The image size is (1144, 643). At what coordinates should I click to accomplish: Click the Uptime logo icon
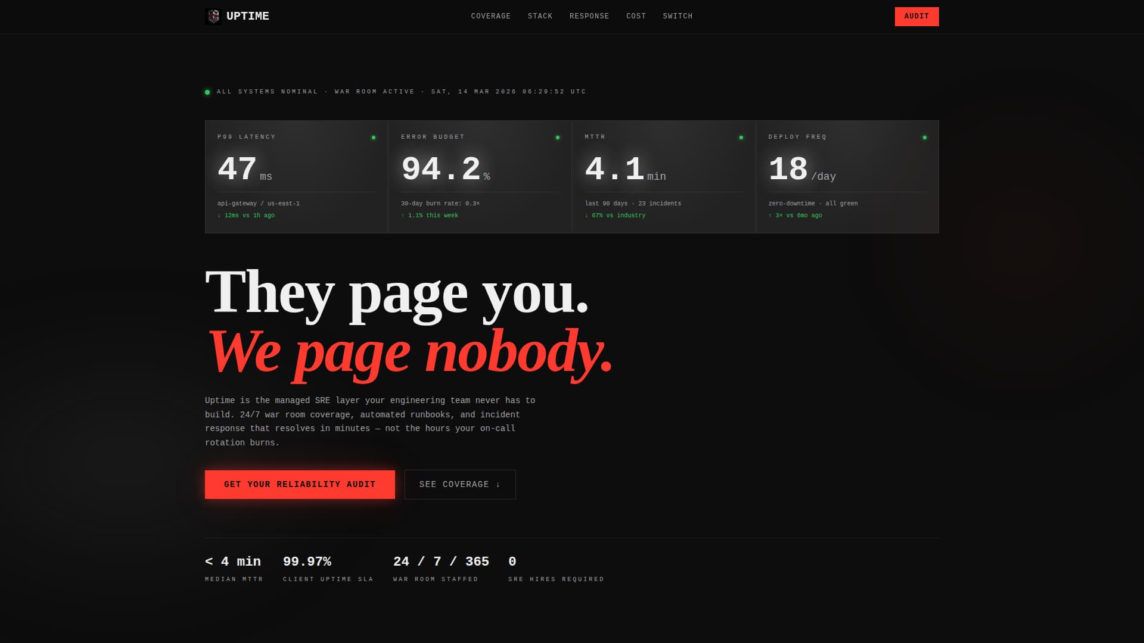213,16
